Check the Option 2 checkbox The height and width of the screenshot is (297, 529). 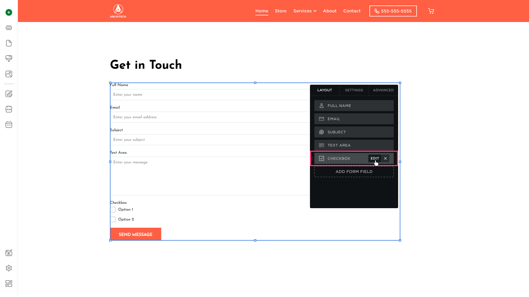pyautogui.click(x=113, y=219)
